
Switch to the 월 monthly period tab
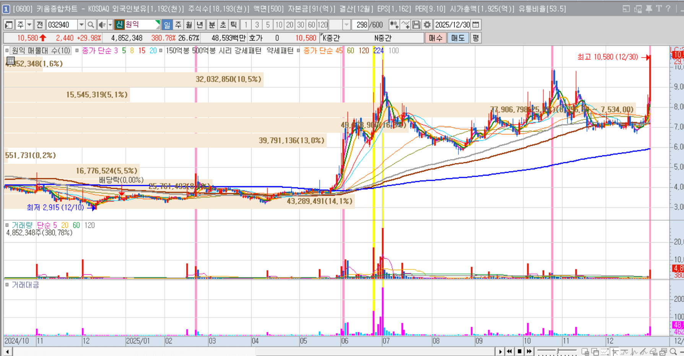(x=189, y=25)
